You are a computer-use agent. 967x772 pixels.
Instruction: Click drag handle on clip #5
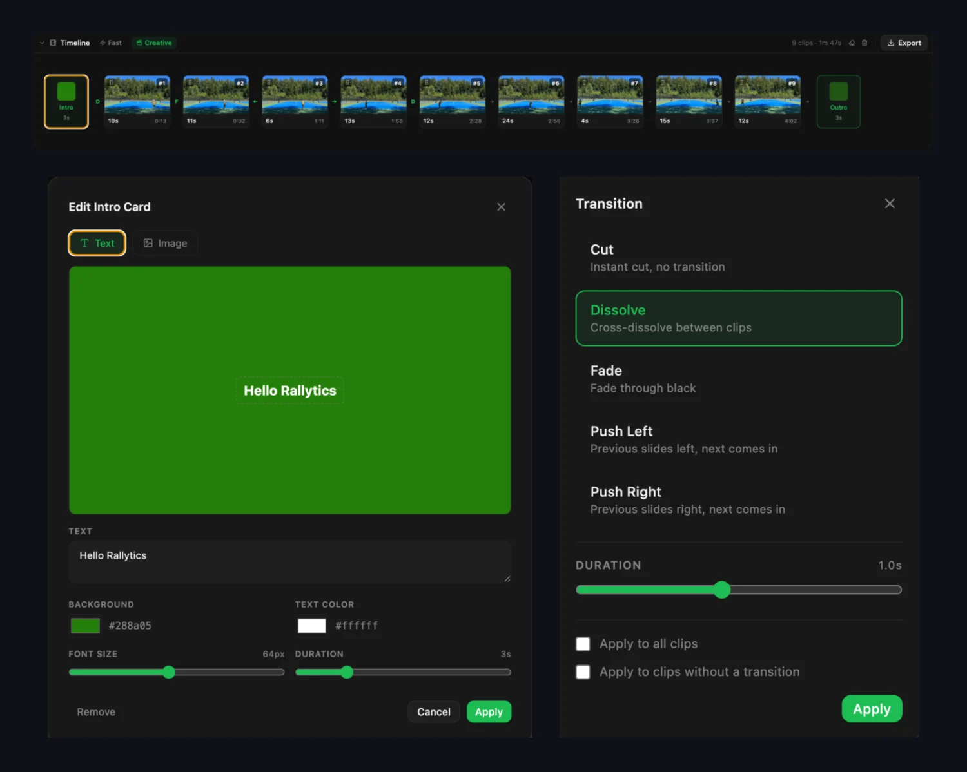click(426, 82)
